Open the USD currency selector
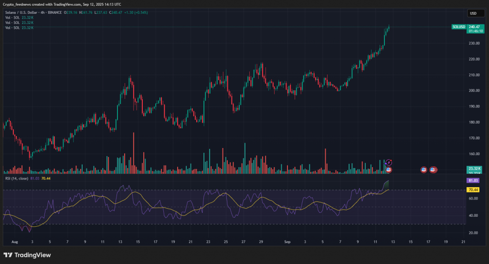The height and width of the screenshot is (264, 489). 473,13
